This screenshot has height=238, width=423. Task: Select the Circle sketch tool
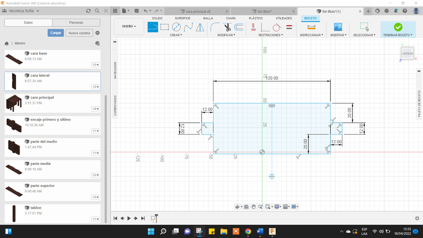pyautogui.click(x=176, y=27)
